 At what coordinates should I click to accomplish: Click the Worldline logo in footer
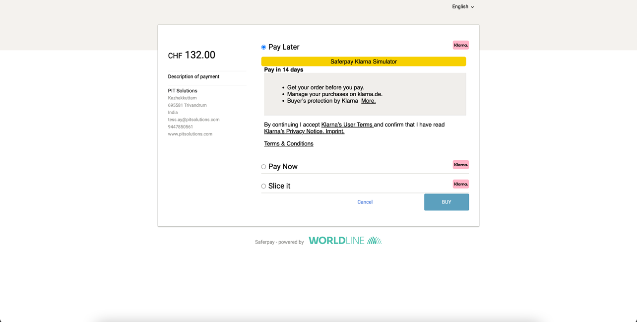[x=345, y=241]
